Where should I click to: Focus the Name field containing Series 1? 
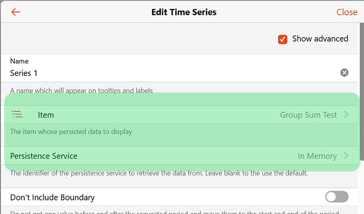(x=158, y=73)
